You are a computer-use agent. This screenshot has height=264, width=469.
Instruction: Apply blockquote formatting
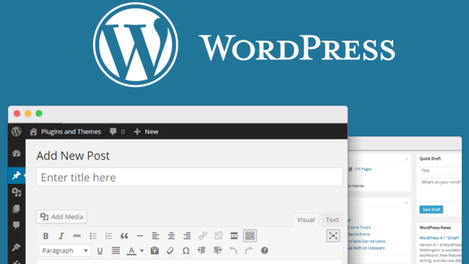pyautogui.click(x=124, y=236)
